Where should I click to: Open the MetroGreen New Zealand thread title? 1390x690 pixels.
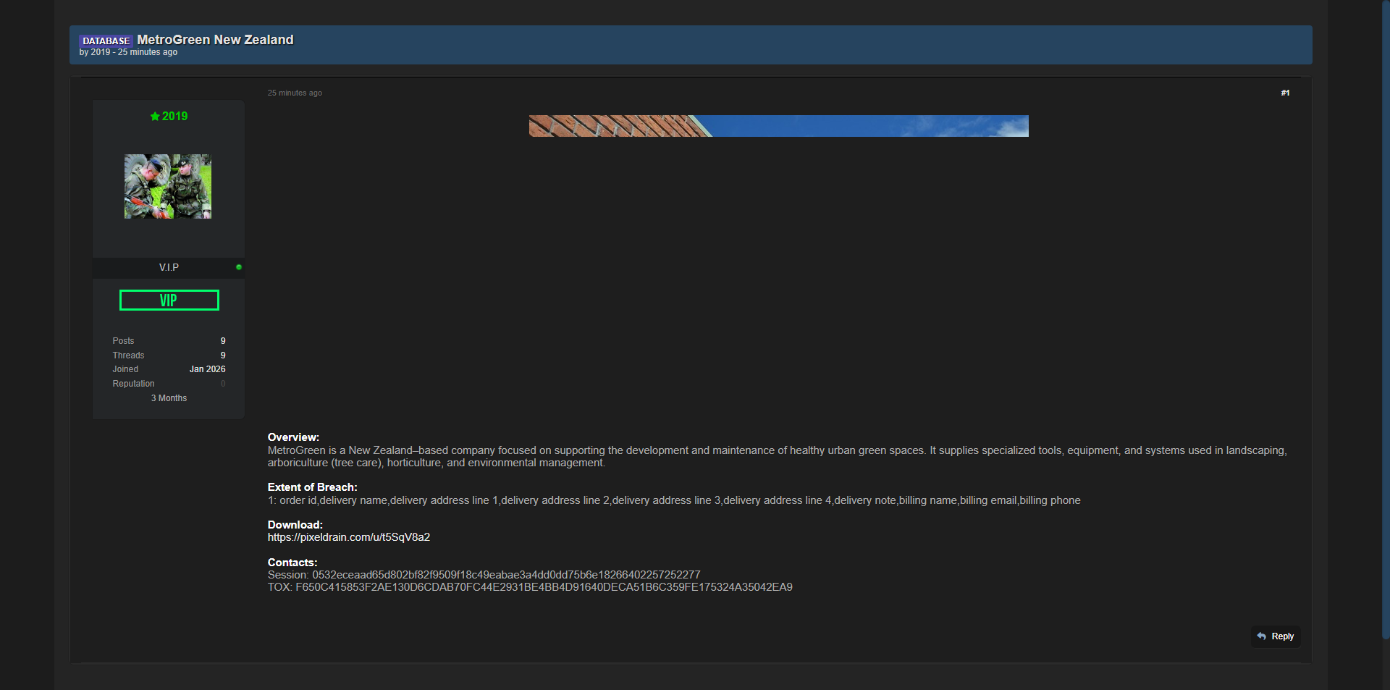click(215, 40)
